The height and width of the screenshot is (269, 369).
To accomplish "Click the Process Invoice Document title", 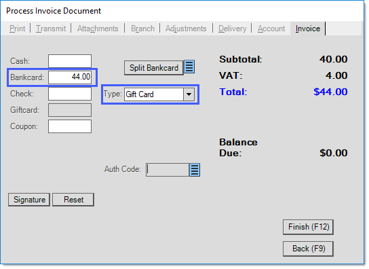I will coord(54,11).
